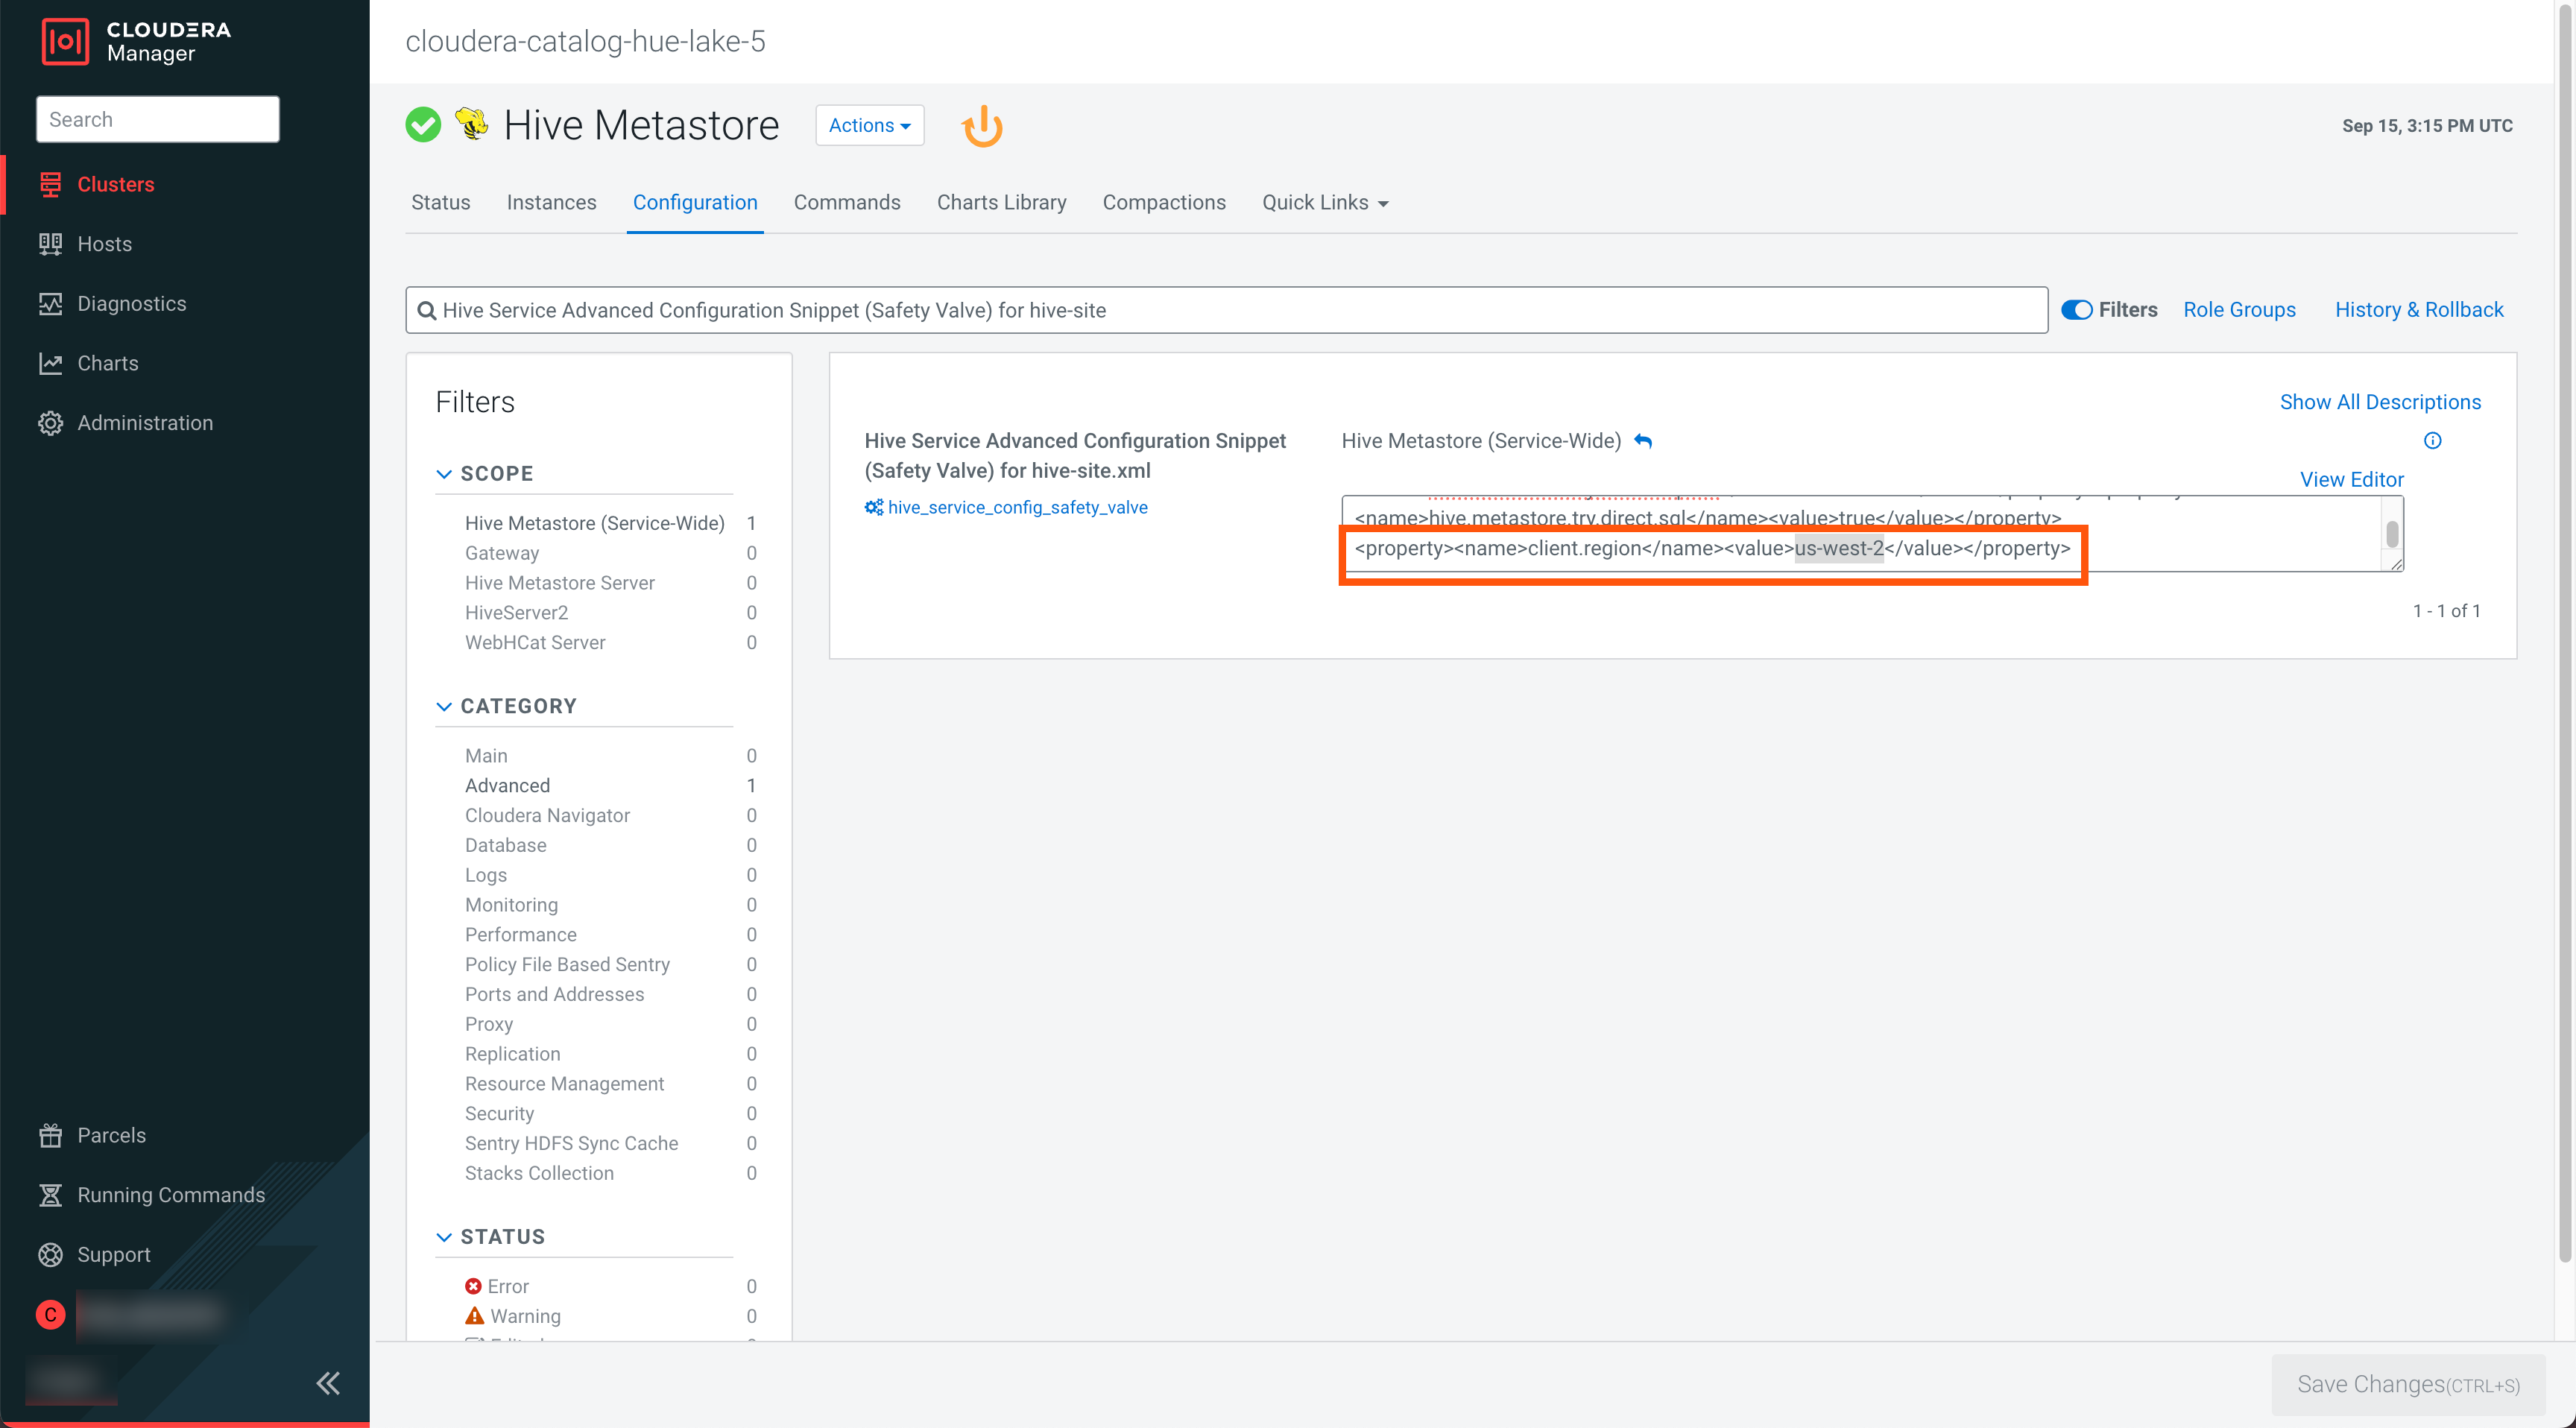Image resolution: width=2576 pixels, height=1428 pixels.
Task: Click Show All Descriptions link
Action: [2379, 402]
